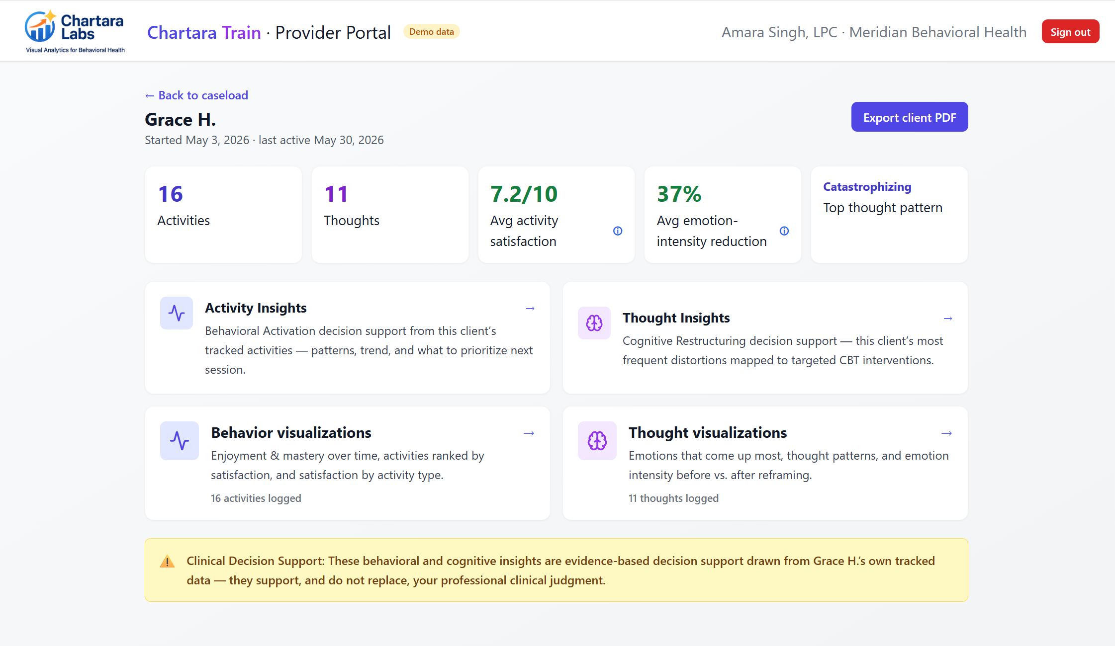The width and height of the screenshot is (1115, 646).
Task: Open info icon for Avg activity satisfaction
Action: click(618, 231)
